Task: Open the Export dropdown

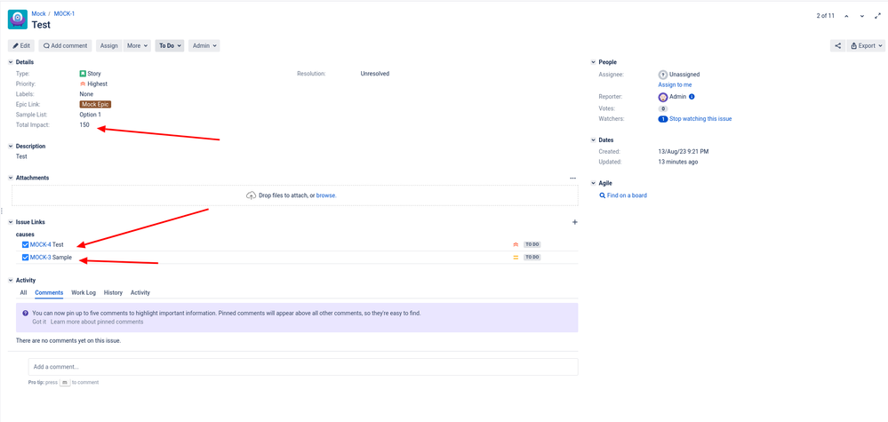Action: 866,46
